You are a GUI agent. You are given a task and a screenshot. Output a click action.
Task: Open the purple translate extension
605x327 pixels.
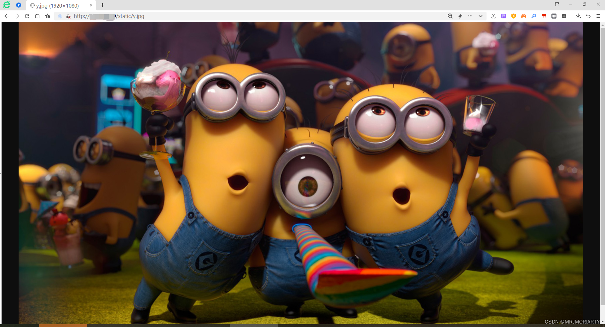pyautogui.click(x=504, y=16)
